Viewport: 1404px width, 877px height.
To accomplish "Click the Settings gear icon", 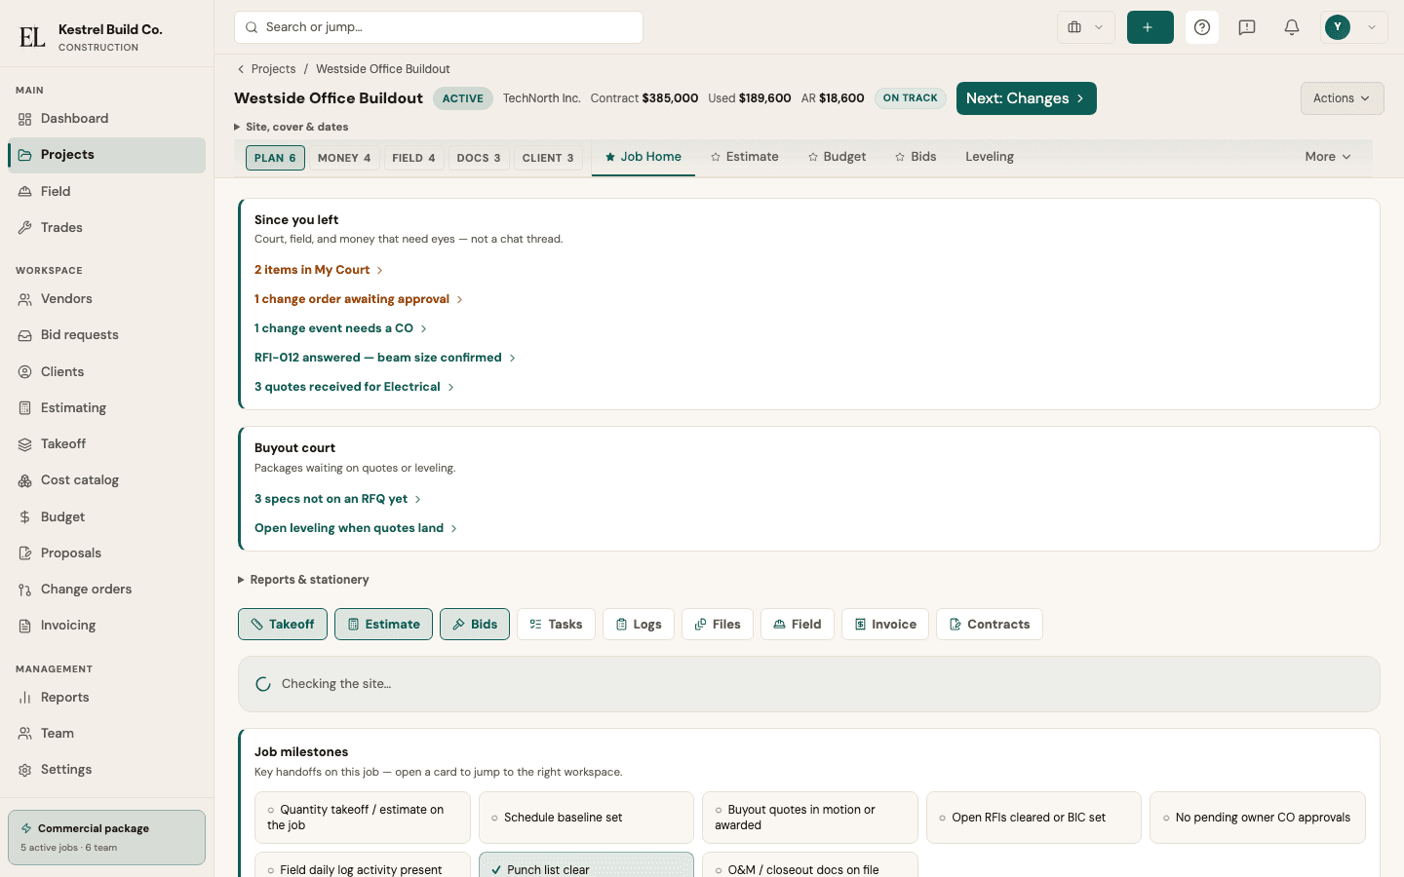I will pyautogui.click(x=25, y=770).
